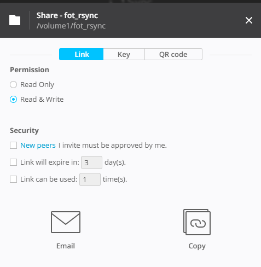The width and height of the screenshot is (261, 267).
Task: Select Read & Write permission
Action: [13, 100]
